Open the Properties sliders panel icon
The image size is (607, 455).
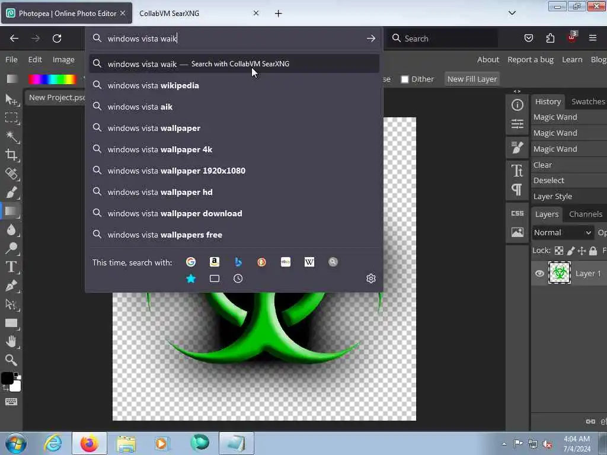pyautogui.click(x=517, y=124)
